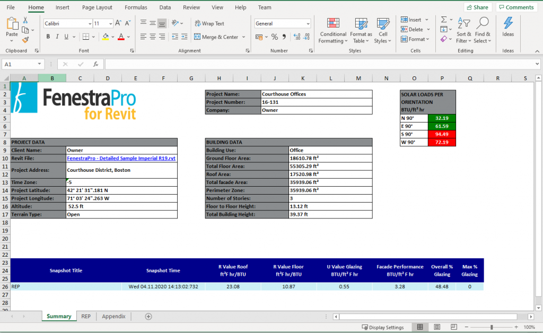
Task: Click the Ideas lightning icon
Action: click(508, 23)
